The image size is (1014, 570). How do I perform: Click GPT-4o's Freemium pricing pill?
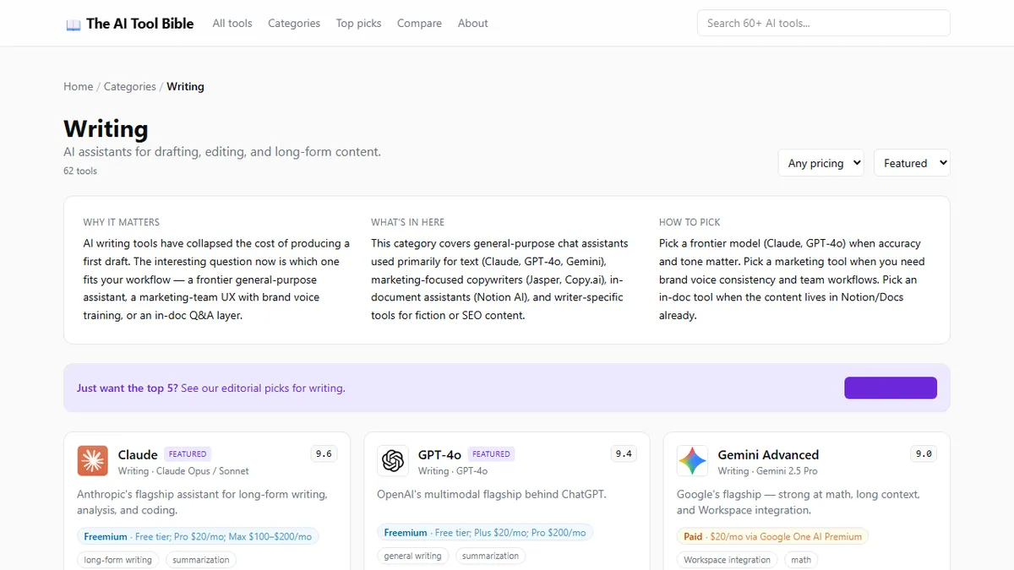click(x=485, y=533)
